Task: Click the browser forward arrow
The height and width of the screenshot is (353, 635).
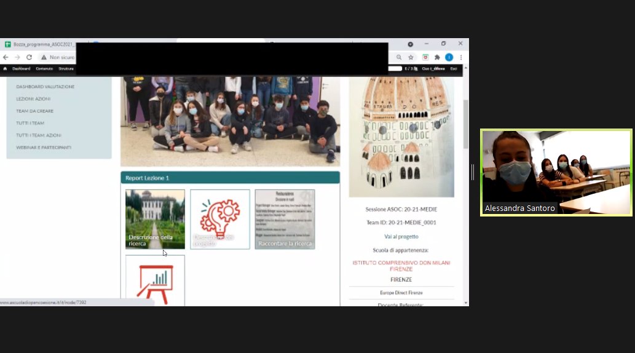Action: (x=17, y=58)
